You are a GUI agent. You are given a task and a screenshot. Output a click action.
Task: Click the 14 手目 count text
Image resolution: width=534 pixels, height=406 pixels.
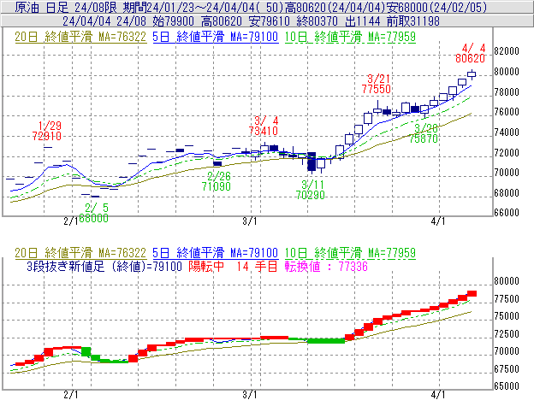[257, 266]
